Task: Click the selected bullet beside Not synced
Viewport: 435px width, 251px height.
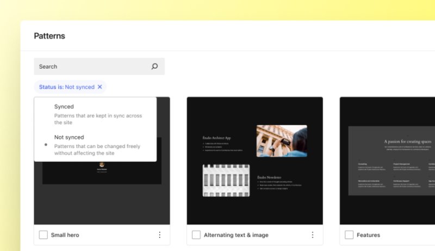Action: tap(46, 145)
